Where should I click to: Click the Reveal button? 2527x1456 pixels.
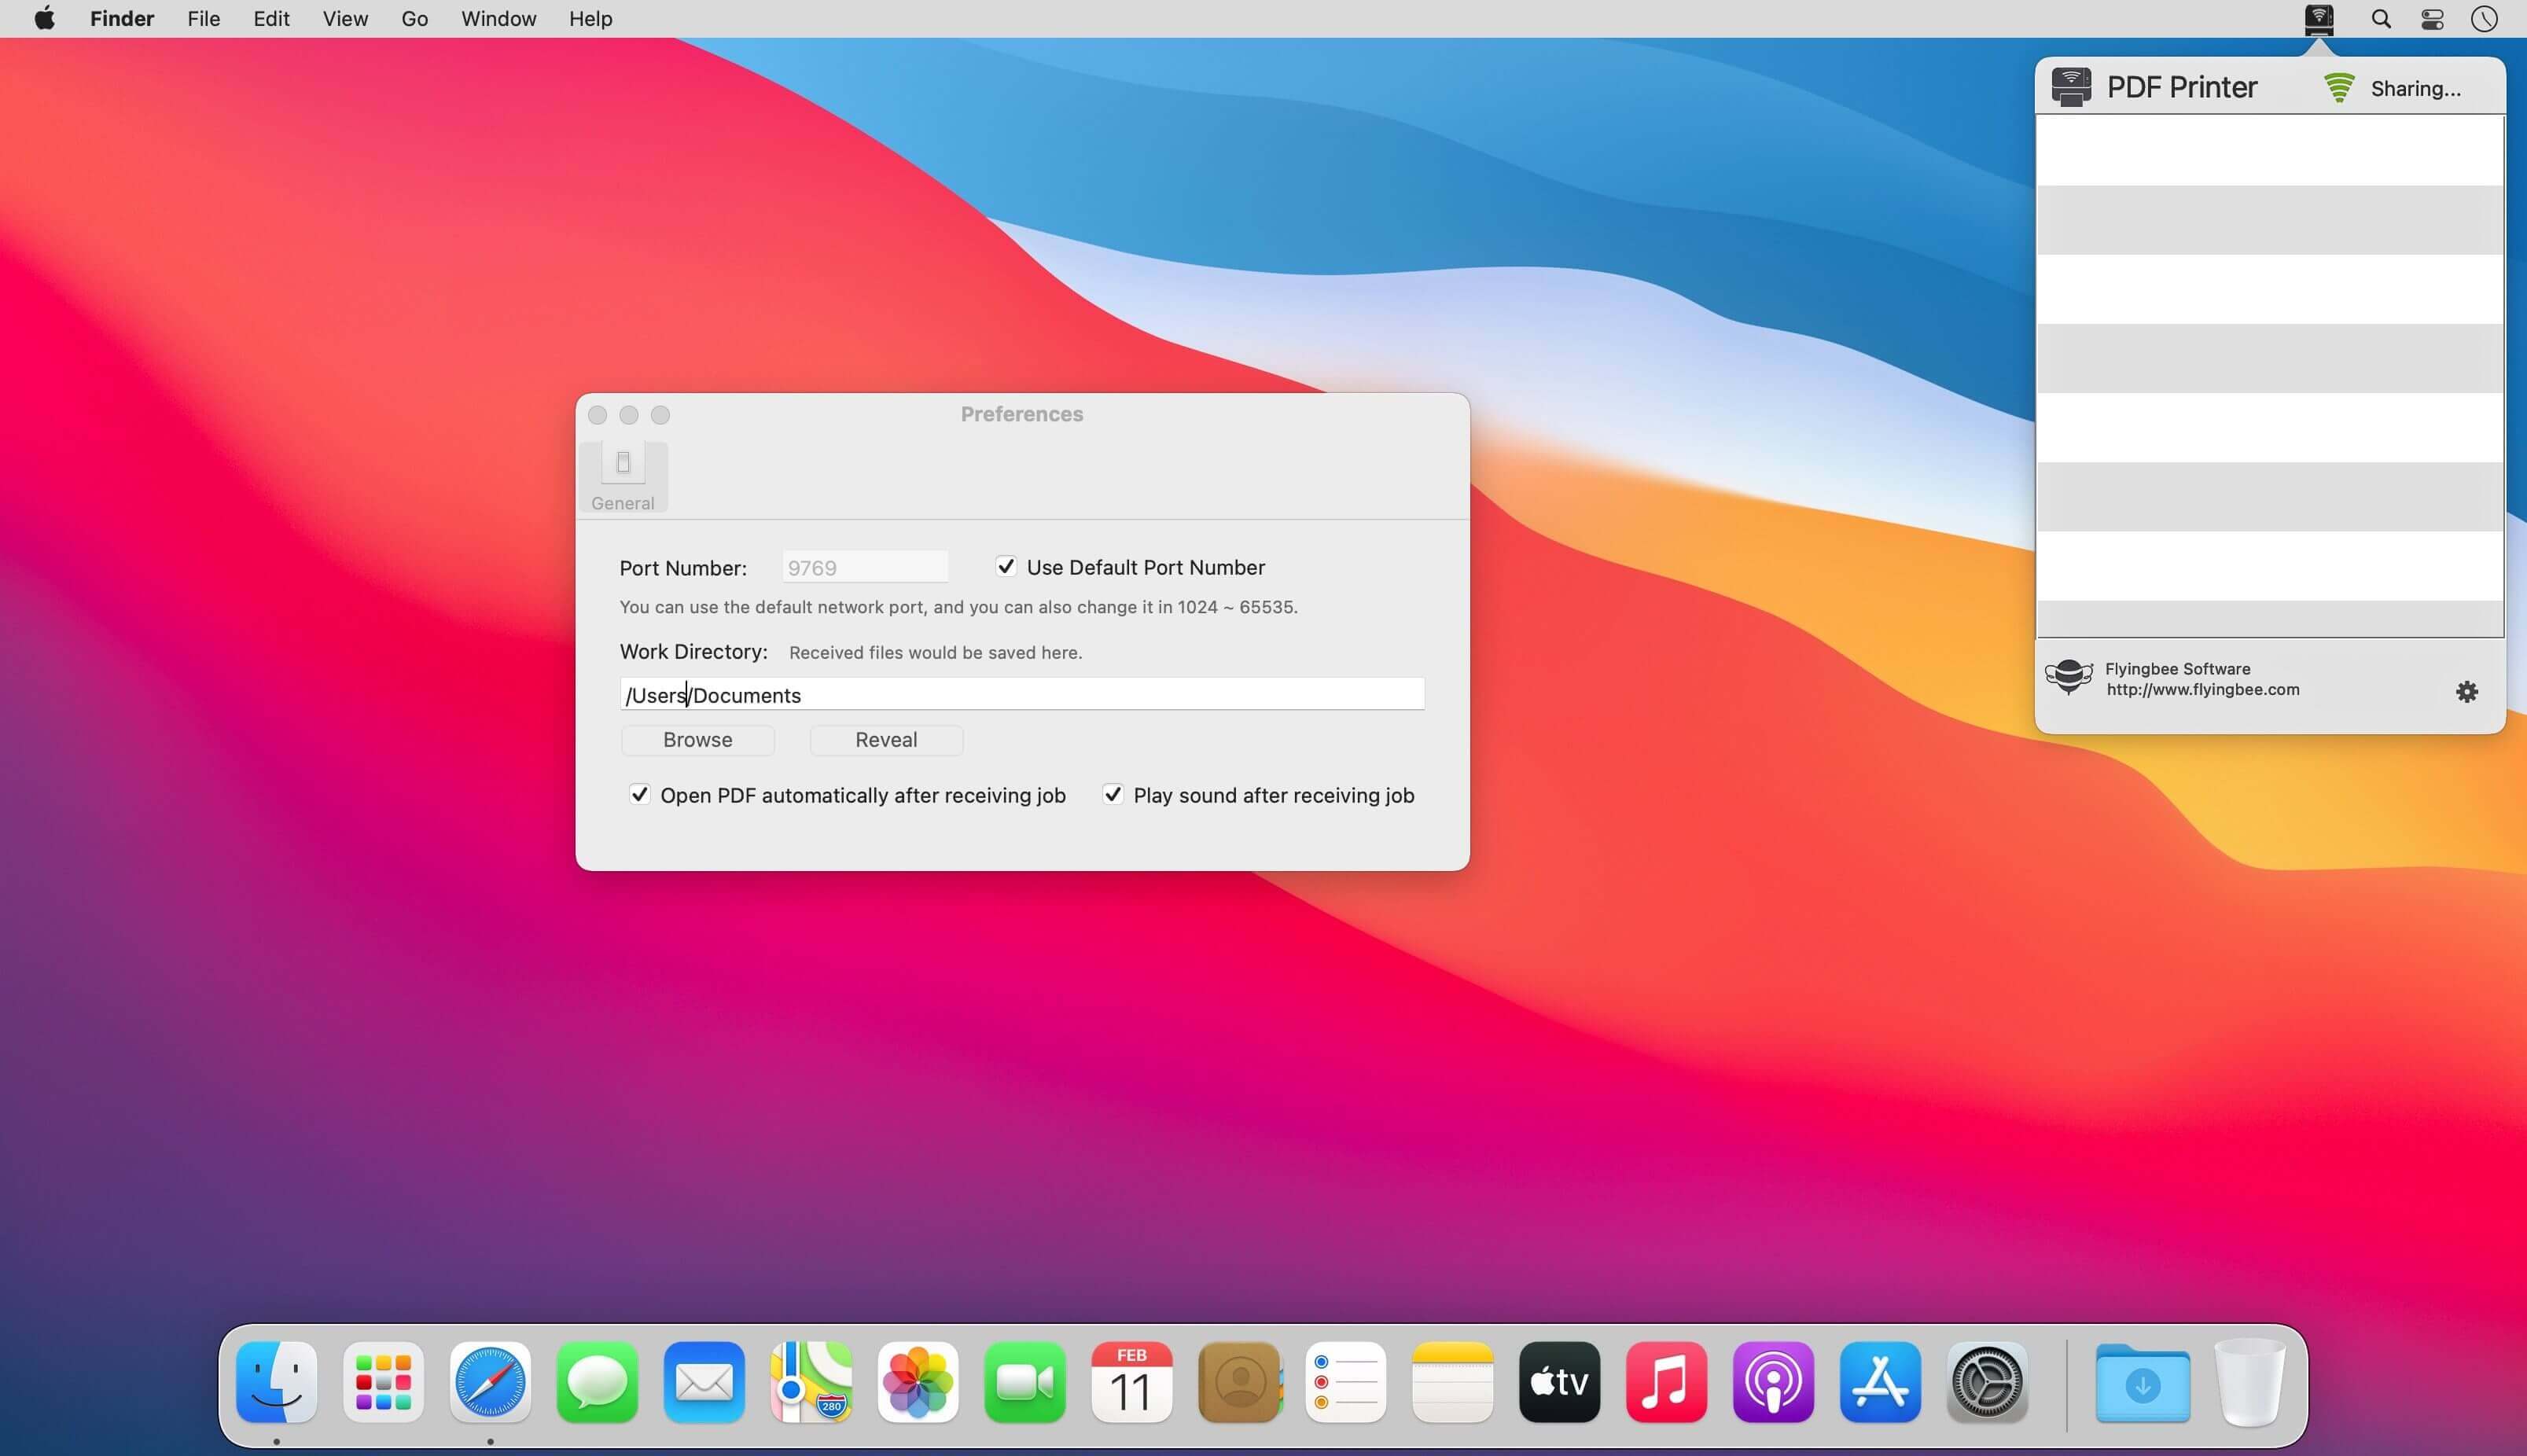(885, 740)
